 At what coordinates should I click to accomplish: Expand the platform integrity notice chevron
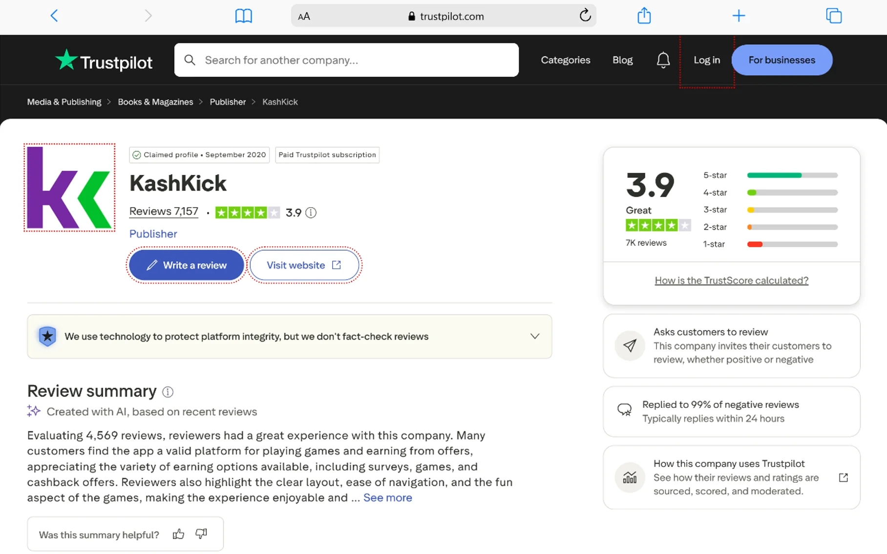(x=535, y=336)
